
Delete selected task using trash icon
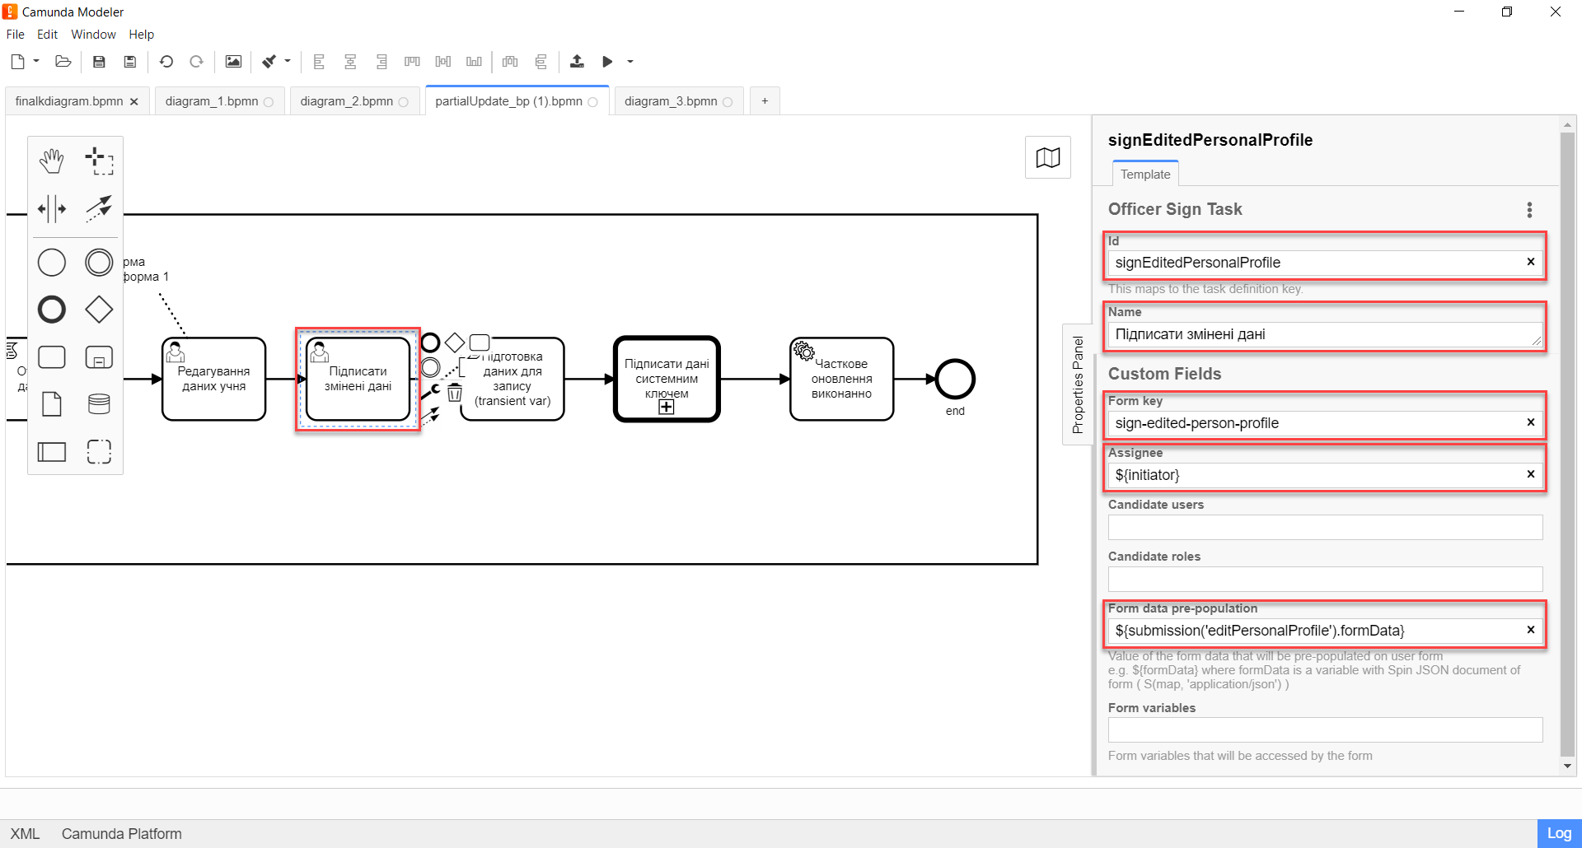click(x=455, y=393)
